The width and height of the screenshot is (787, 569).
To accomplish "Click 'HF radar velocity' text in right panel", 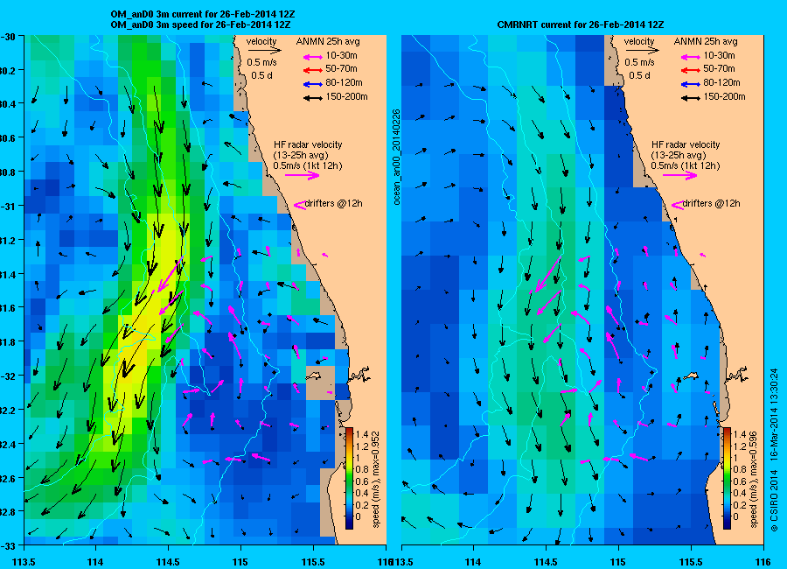I will point(686,144).
